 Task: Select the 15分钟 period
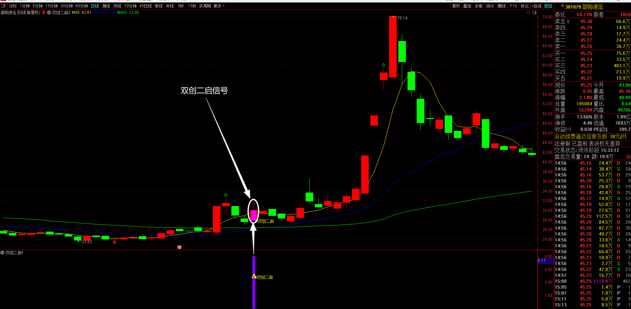point(52,6)
